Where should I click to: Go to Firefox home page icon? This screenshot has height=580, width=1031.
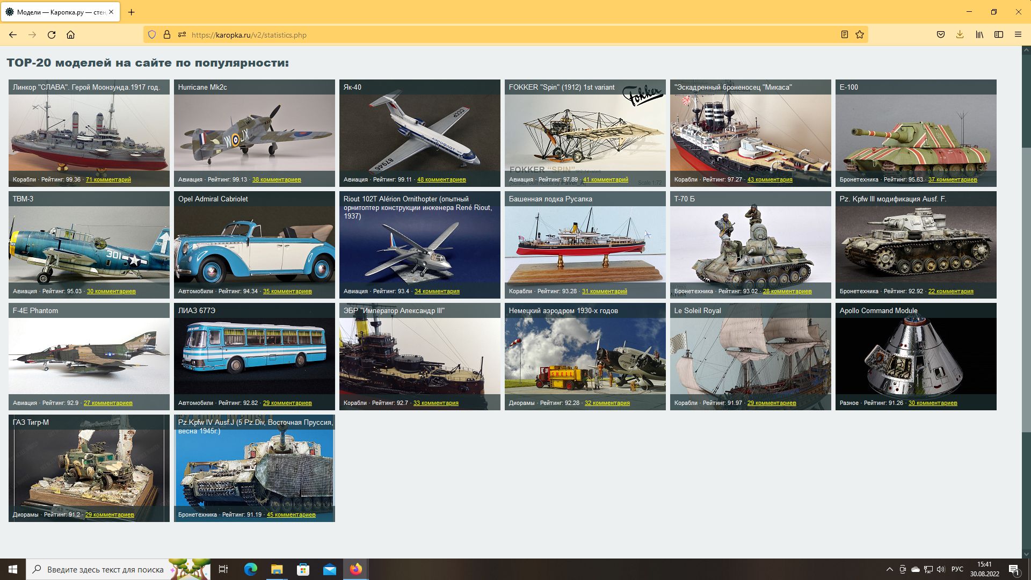coord(70,35)
